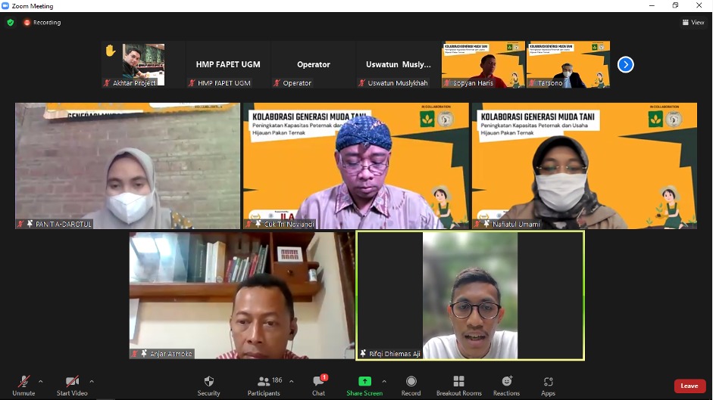Leave the meeting with red Leave button
Screen dimensions: 713x400
(x=690, y=386)
